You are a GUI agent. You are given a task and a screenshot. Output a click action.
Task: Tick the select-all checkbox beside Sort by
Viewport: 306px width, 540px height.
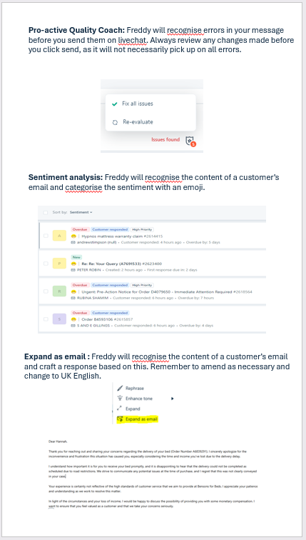point(46,212)
